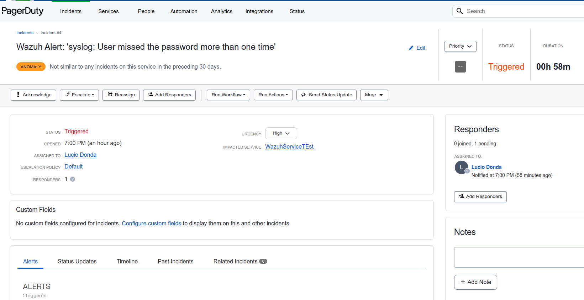Open the Analytics menu item
Screen dimensions: 584x300
pos(221,11)
